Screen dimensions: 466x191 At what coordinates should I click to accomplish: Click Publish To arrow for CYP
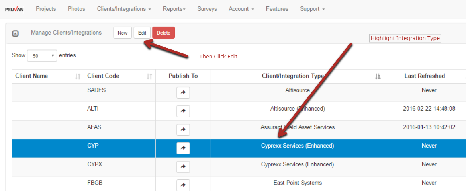tap(183, 148)
